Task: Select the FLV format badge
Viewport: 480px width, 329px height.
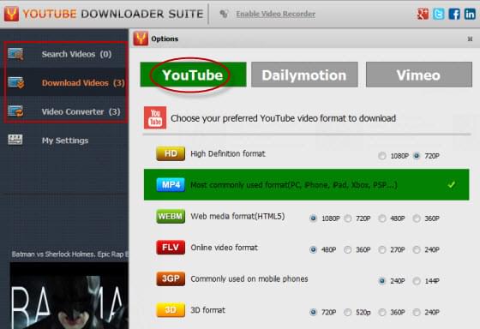Action: [x=171, y=248]
